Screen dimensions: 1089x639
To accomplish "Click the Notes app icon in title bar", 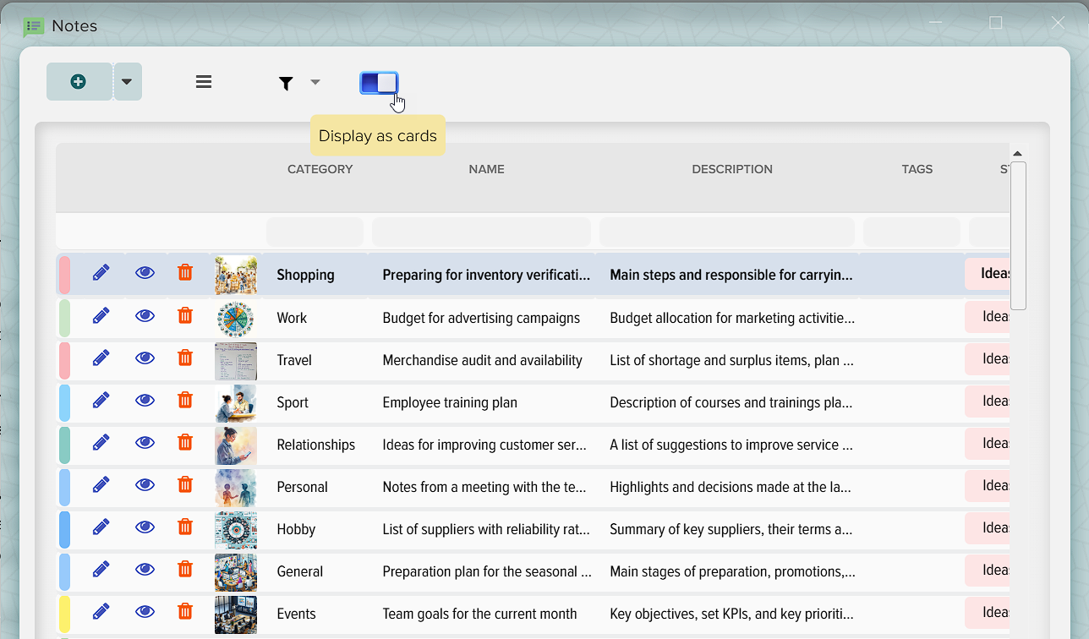I will 33,27.
